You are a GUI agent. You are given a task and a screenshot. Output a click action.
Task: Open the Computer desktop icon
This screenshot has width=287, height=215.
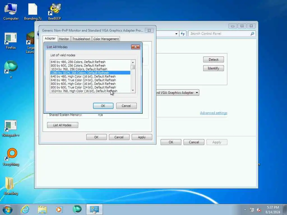click(11, 11)
